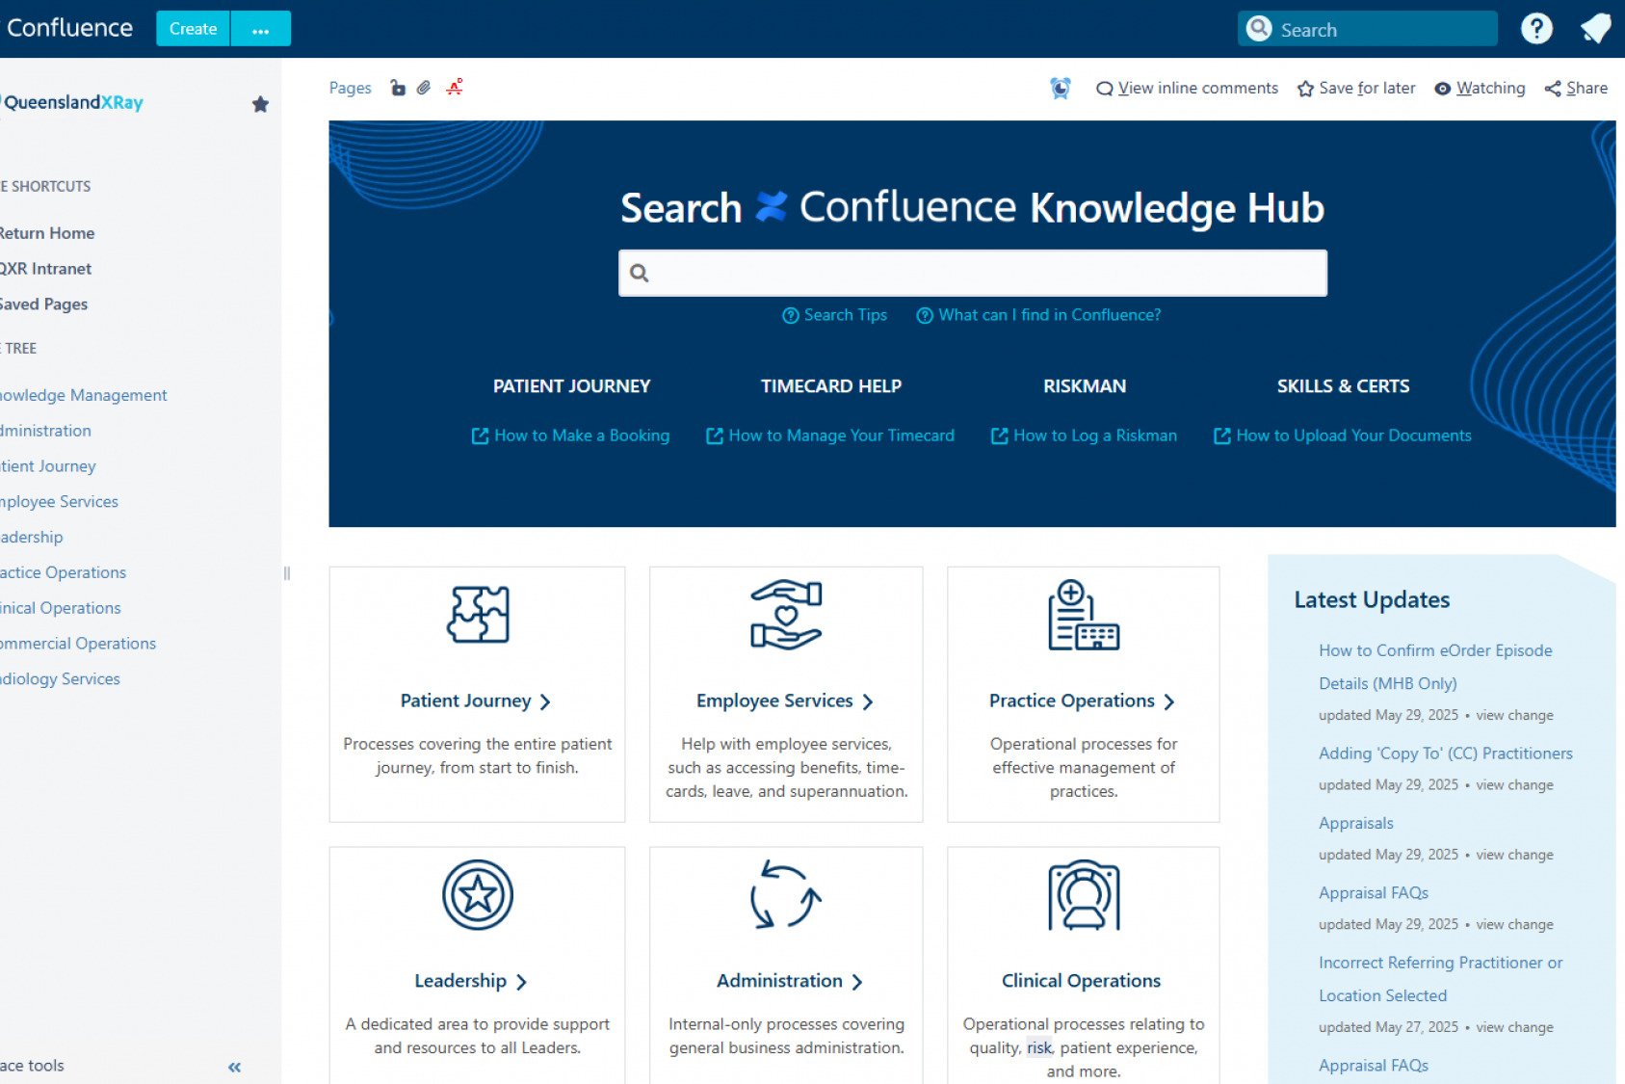Open the notifications icon in the header
The width and height of the screenshot is (1625, 1084).
1596,29
